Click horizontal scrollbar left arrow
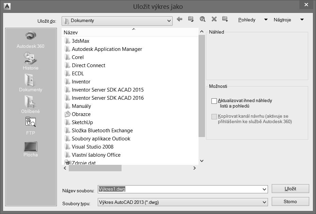 click(65, 168)
